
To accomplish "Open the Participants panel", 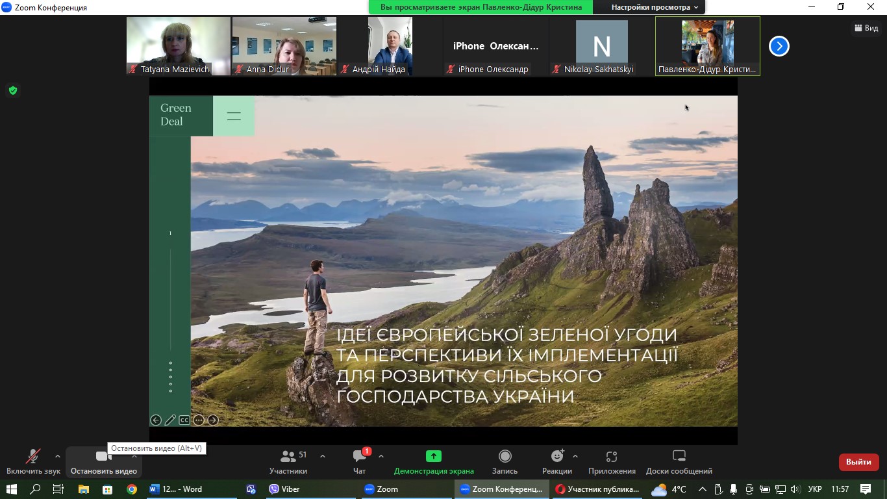I will 288,462.
